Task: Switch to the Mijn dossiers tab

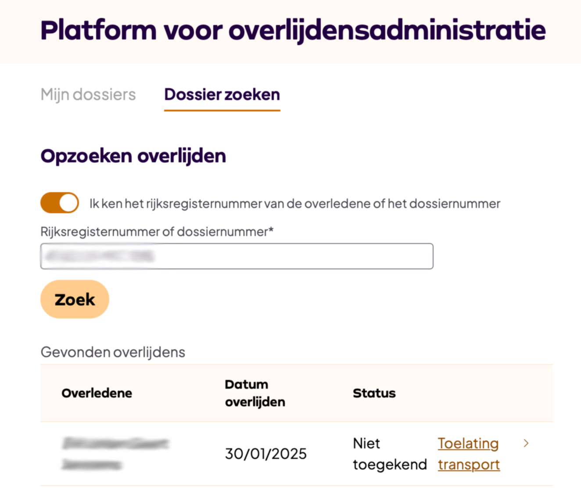Action: pos(88,94)
